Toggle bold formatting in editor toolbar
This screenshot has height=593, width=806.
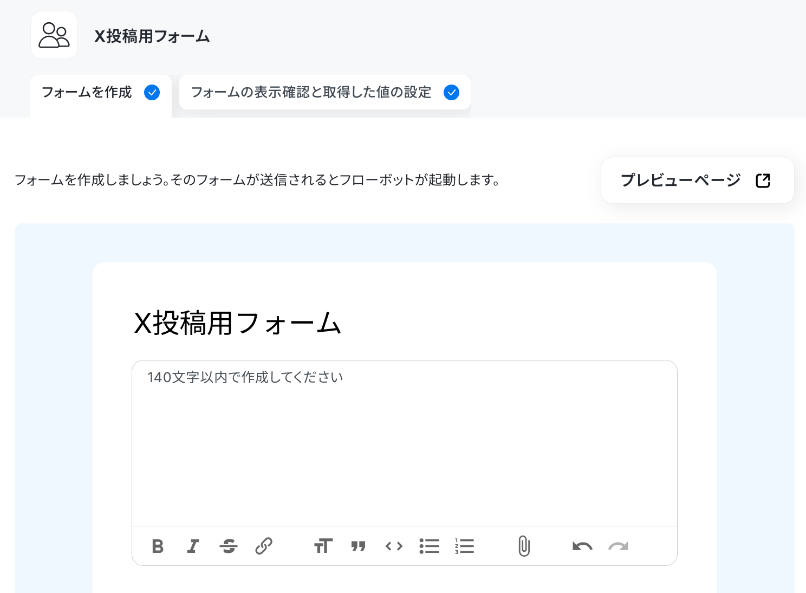(158, 546)
